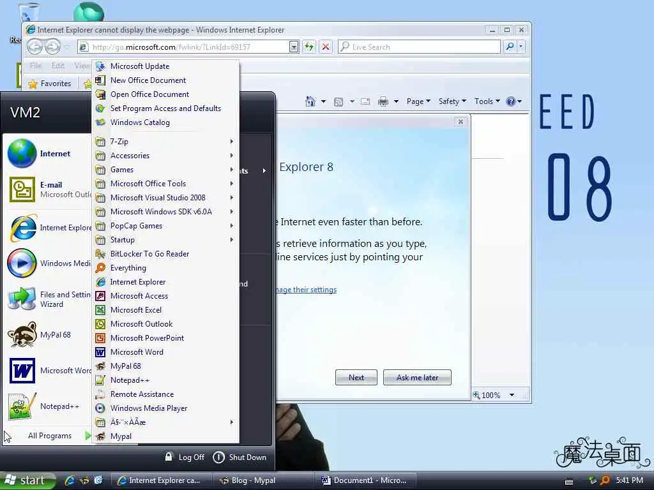Open the Safety menu in IE command bar
This screenshot has height=490, width=654.
click(452, 101)
